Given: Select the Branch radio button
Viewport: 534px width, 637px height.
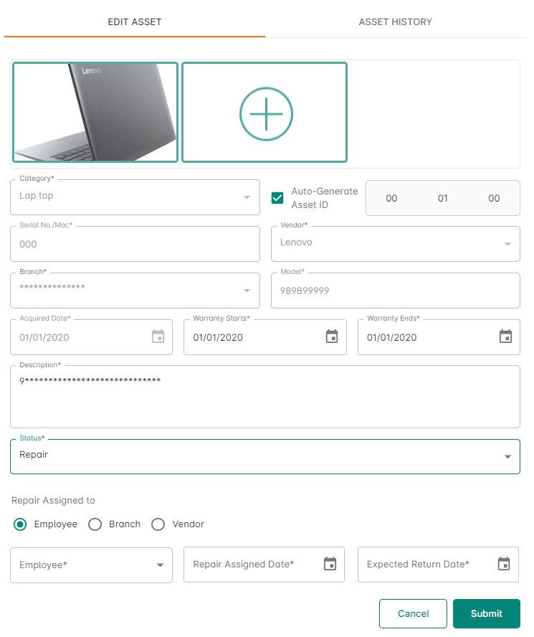Looking at the screenshot, I should click(95, 524).
